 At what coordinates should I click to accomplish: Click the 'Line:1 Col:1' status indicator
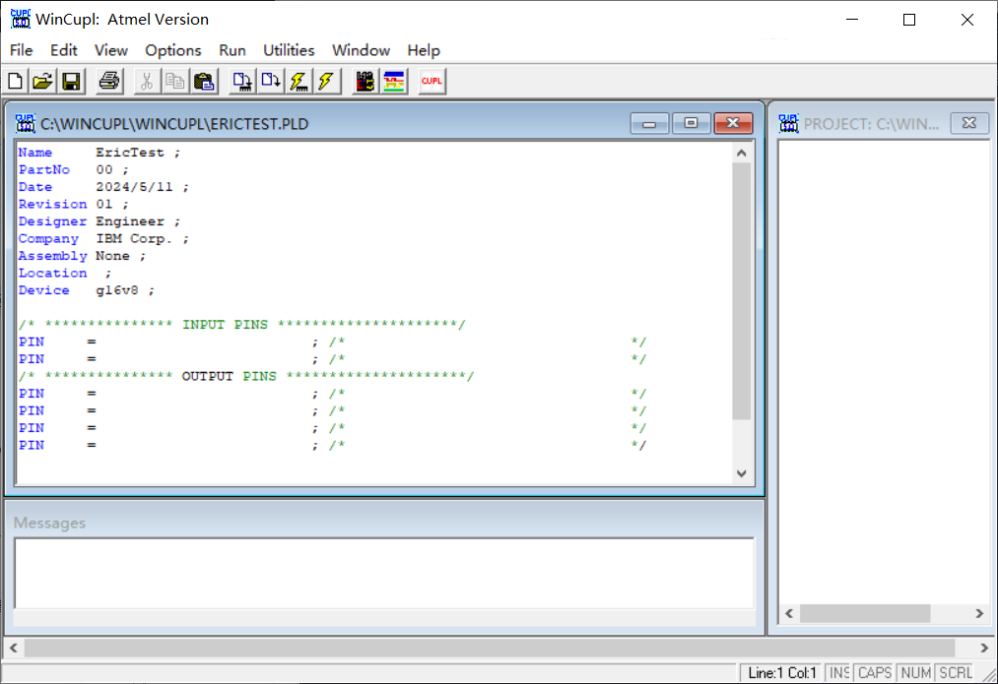pos(781,672)
